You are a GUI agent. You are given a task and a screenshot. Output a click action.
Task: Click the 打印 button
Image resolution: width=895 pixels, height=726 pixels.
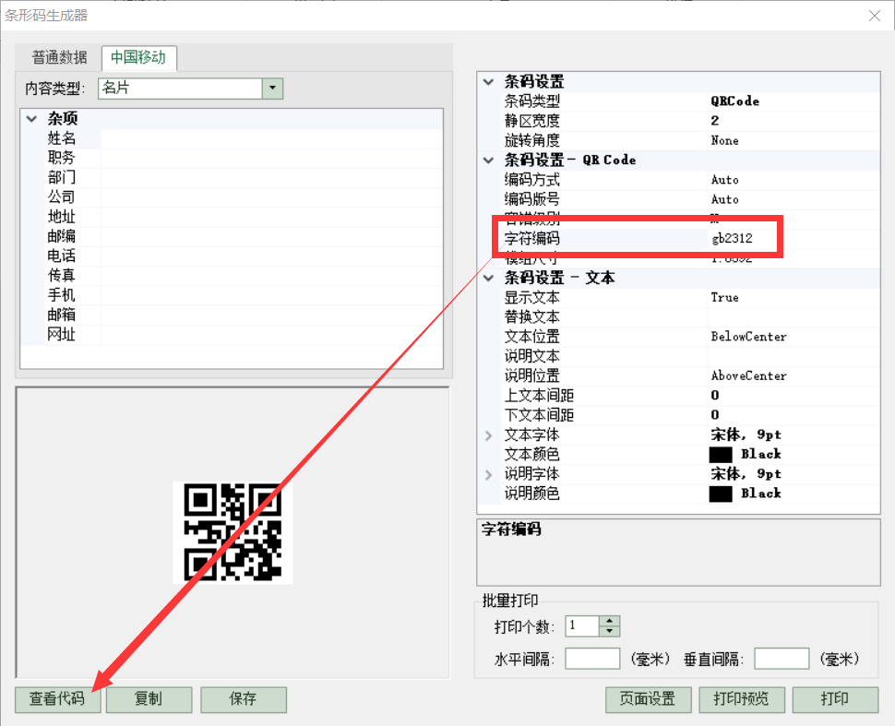click(835, 699)
